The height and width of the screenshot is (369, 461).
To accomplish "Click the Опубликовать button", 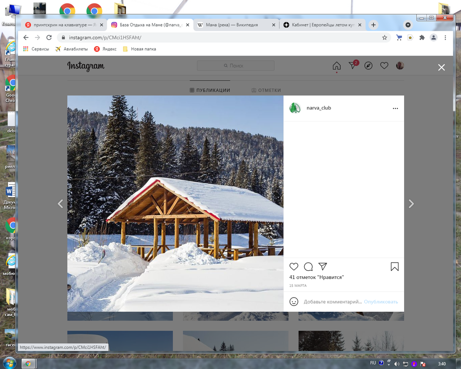I will point(381,302).
